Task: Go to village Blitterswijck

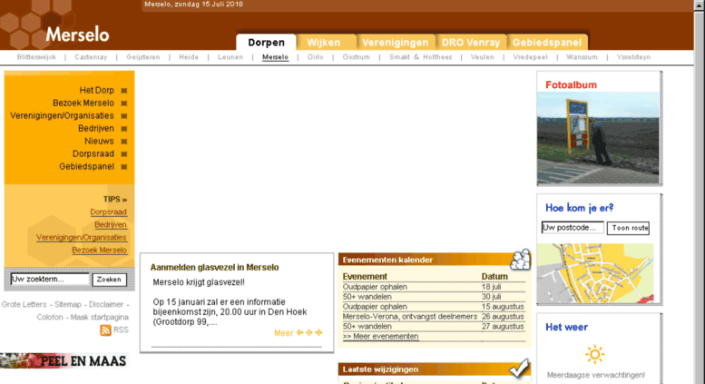Action: pyautogui.click(x=36, y=57)
